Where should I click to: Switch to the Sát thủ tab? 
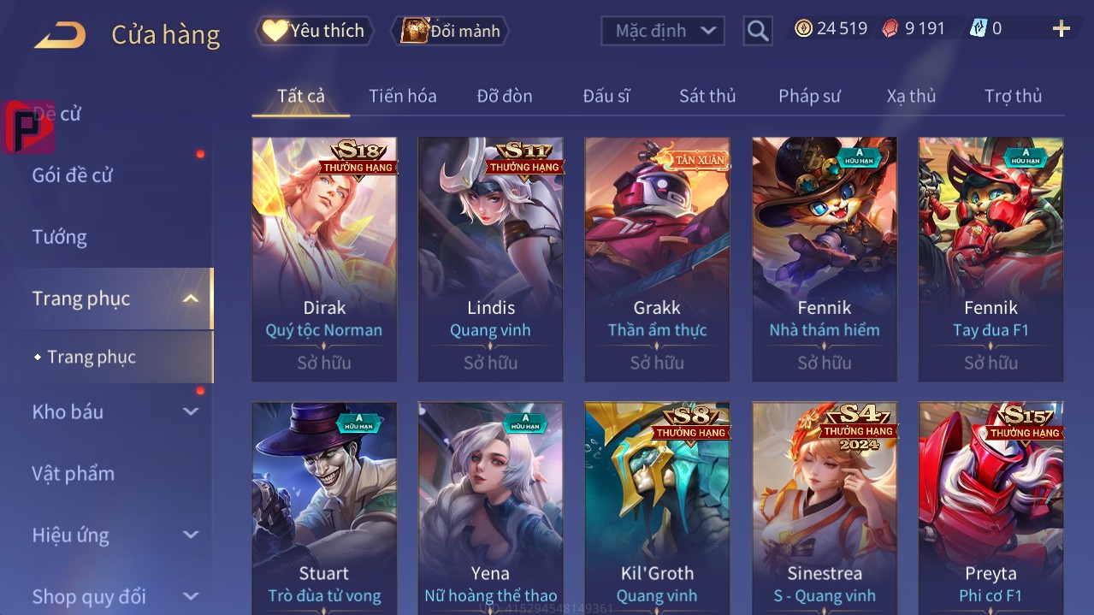click(707, 96)
